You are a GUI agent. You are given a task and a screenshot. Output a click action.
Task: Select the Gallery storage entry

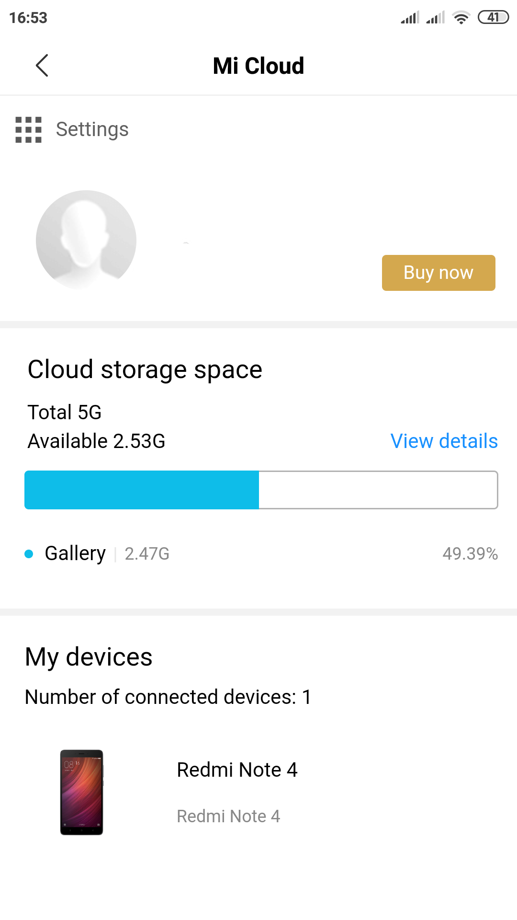point(75,553)
